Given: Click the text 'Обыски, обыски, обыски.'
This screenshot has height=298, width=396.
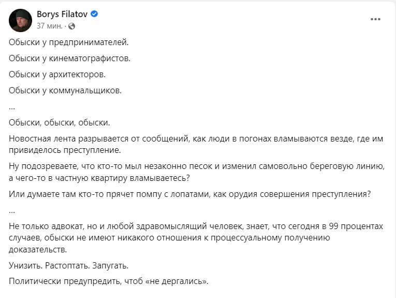Looking at the screenshot, I should point(60,123).
